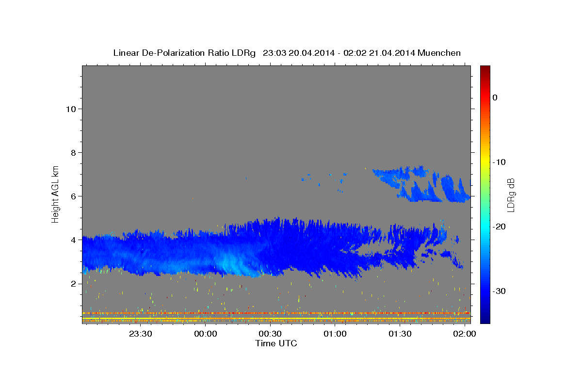Click the dark red top of colorbar
The image size is (582, 388).
[x=485, y=68]
